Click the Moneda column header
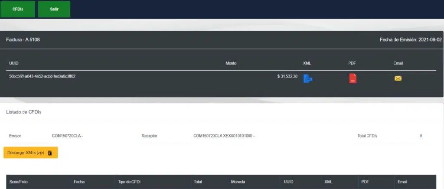The image size is (444, 189). (239, 182)
